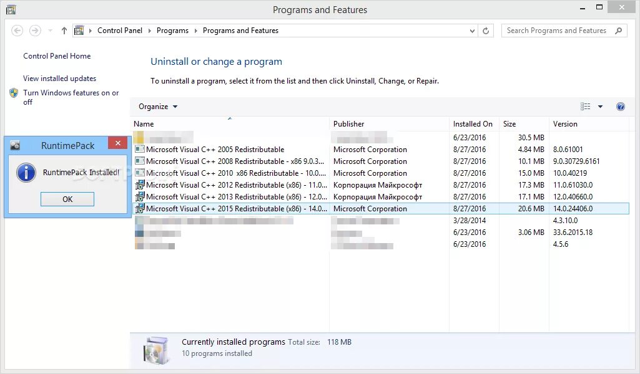Open the Organize menu
The image size is (640, 374).
click(158, 107)
